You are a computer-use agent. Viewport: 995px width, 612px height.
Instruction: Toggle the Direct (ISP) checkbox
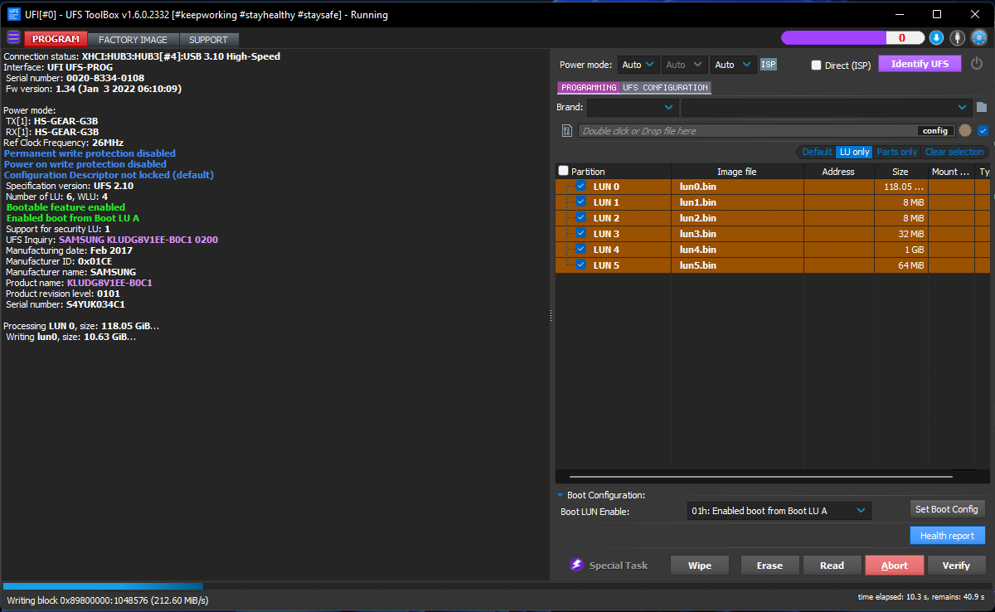pos(816,65)
